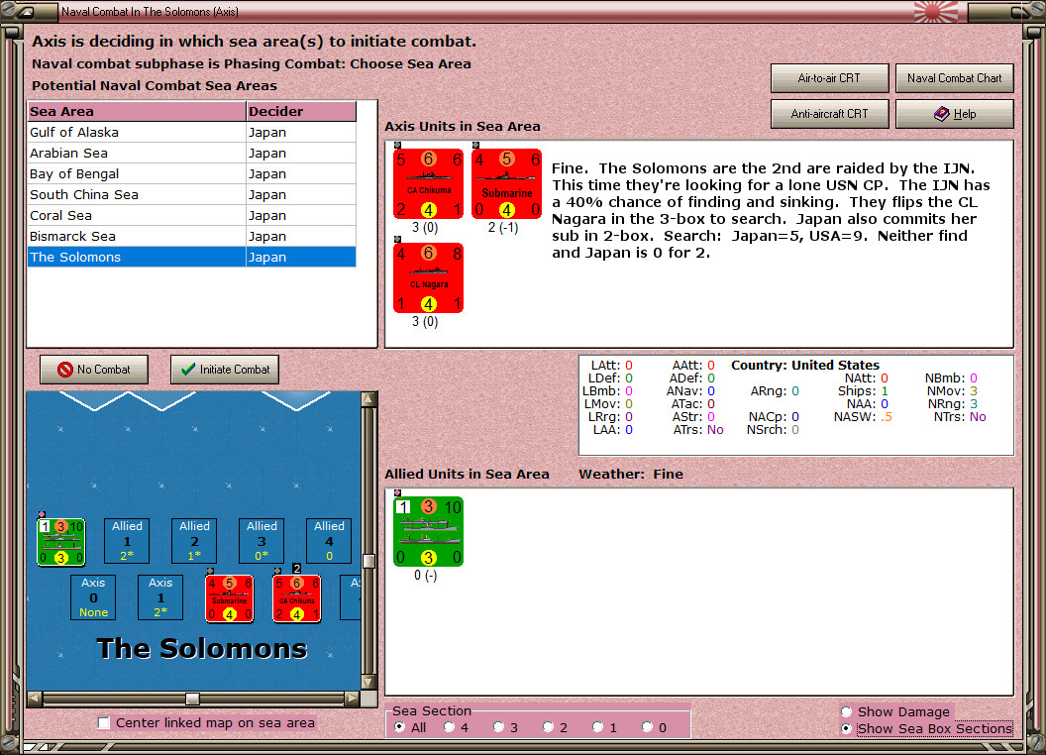Click the map scroll right arrow
The image size is (1046, 755).
(353, 699)
